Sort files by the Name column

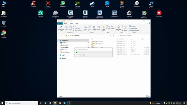coord(93,39)
